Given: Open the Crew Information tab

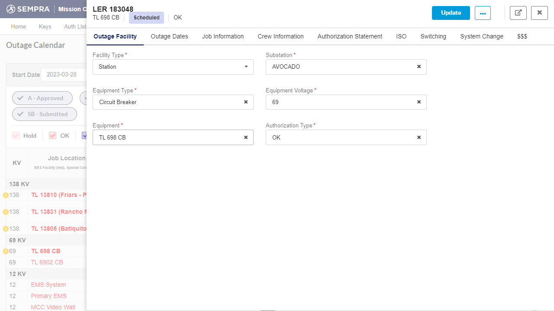Looking at the screenshot, I should [280, 36].
